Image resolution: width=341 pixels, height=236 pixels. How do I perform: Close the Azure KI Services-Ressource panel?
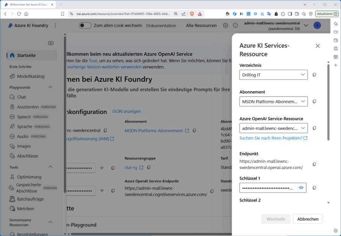[x=318, y=46]
